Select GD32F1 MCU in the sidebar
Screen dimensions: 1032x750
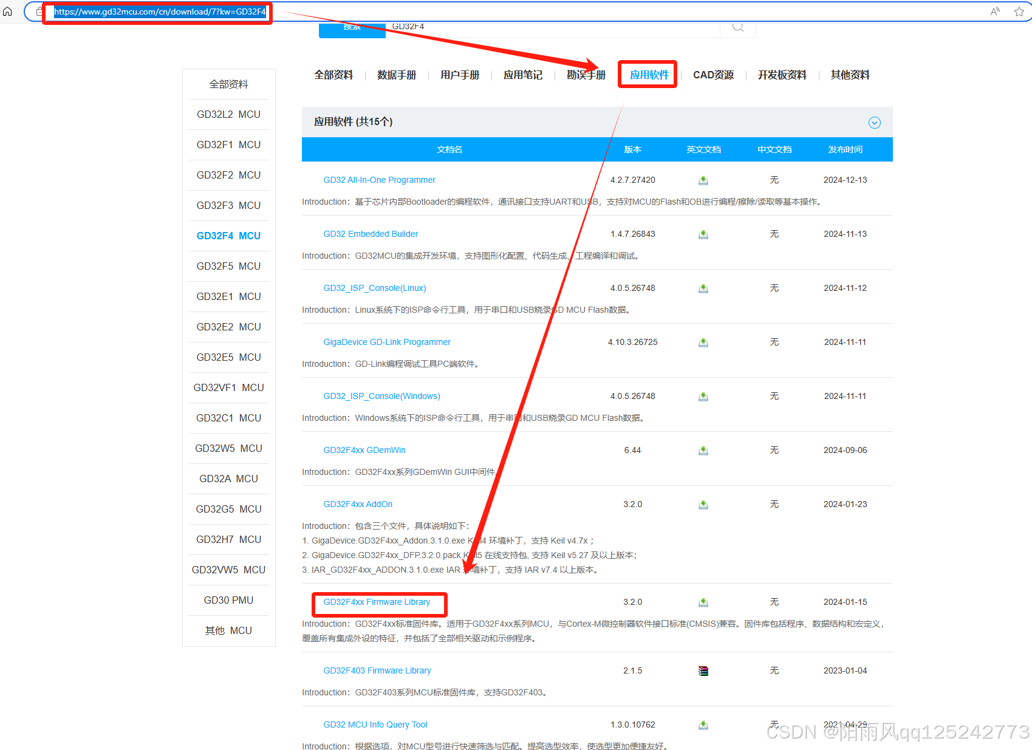point(228,145)
